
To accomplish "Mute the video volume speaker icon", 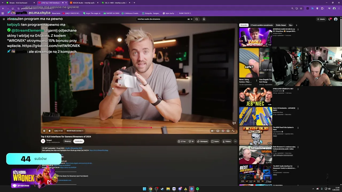I will 50,131.
